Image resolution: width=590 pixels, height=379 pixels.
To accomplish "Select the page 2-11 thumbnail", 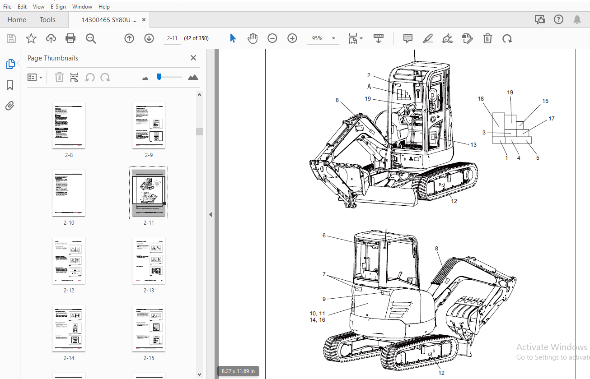I will tap(149, 193).
